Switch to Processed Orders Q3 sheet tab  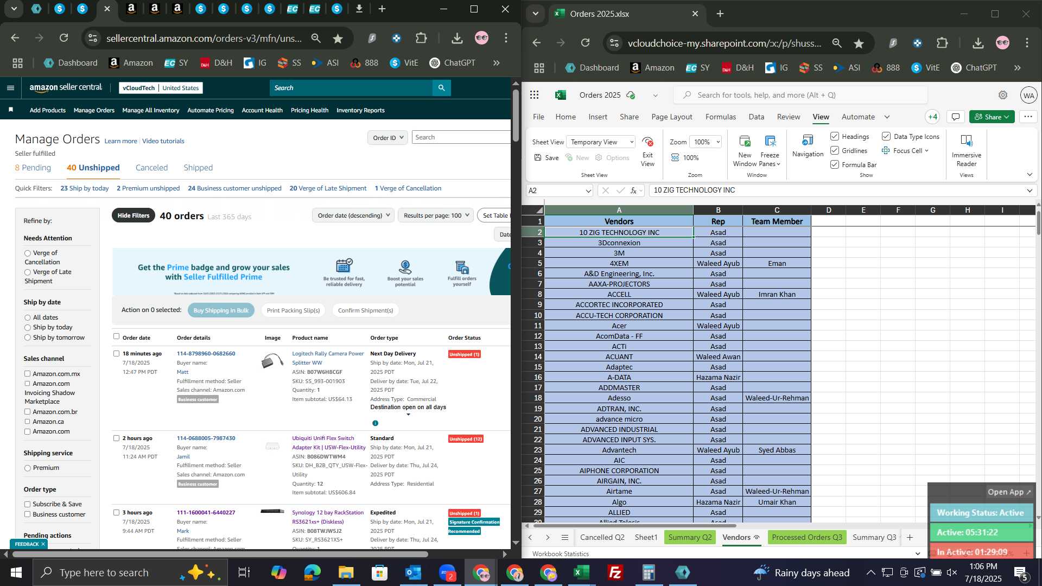pyautogui.click(x=806, y=537)
